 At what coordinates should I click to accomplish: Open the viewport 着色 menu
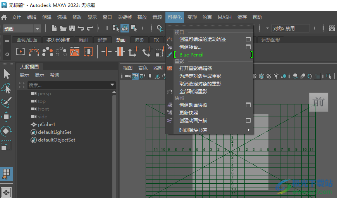point(143,68)
